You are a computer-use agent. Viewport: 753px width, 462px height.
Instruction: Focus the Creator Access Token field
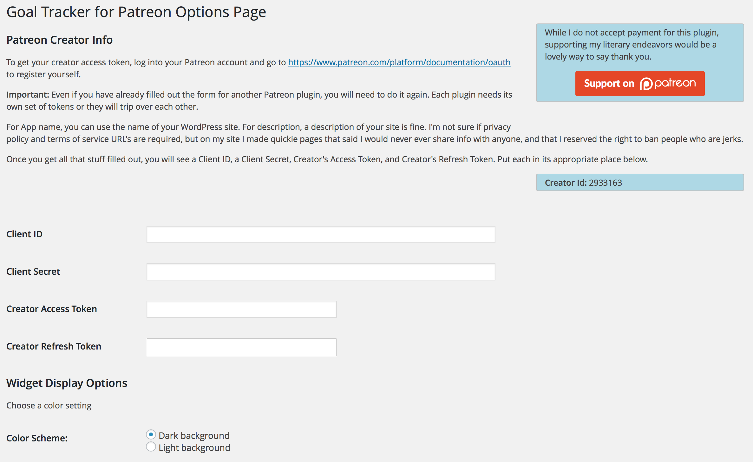click(241, 309)
